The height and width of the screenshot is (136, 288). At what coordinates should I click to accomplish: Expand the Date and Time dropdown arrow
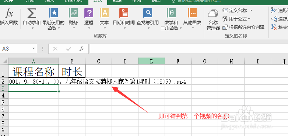pyautogui.click(x=124, y=28)
